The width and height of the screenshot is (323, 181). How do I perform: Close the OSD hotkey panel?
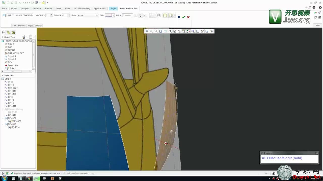(317, 153)
